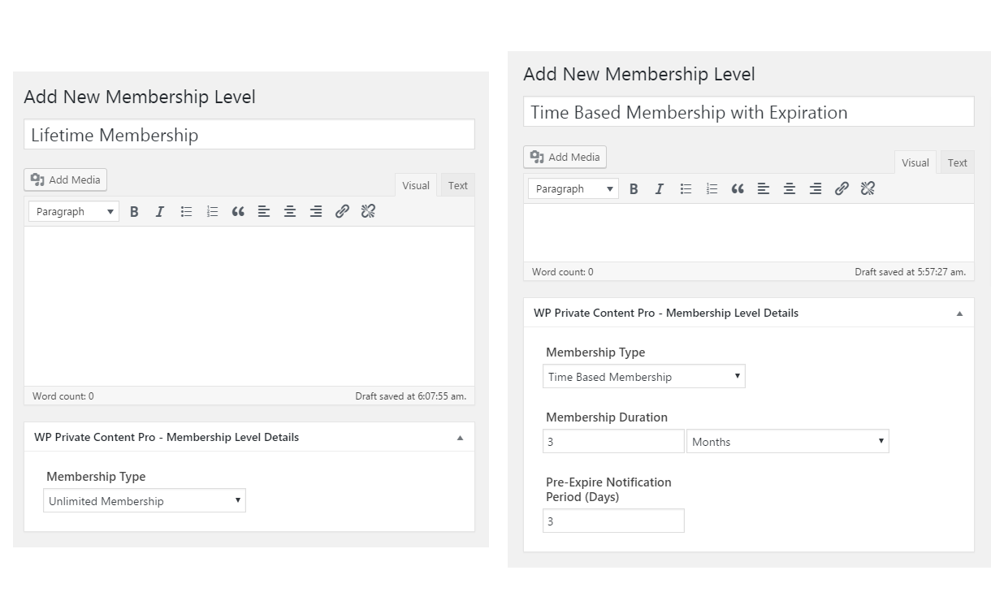Collapse Membership Level Details panel under Lifetime Membership
Screen dimensions: 1004x614
460,438
